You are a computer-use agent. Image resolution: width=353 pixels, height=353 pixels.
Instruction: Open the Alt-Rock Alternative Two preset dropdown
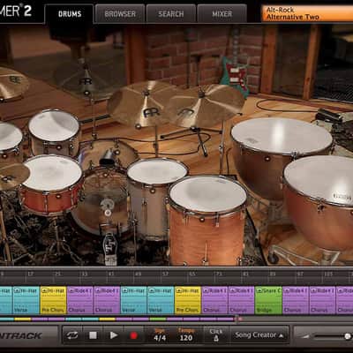coord(307,13)
